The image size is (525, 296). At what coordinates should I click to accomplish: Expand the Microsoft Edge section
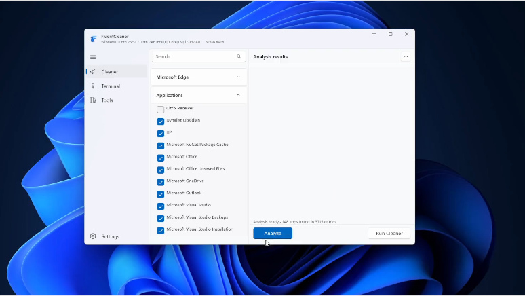click(199, 77)
